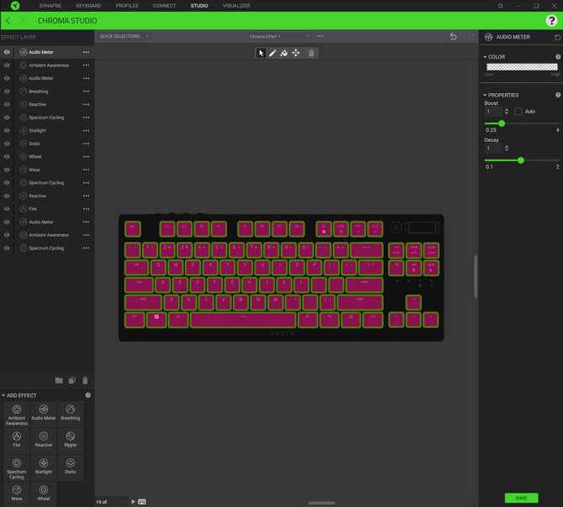Hide the Ambient Awareness layer under top Audio Meter

7,65
